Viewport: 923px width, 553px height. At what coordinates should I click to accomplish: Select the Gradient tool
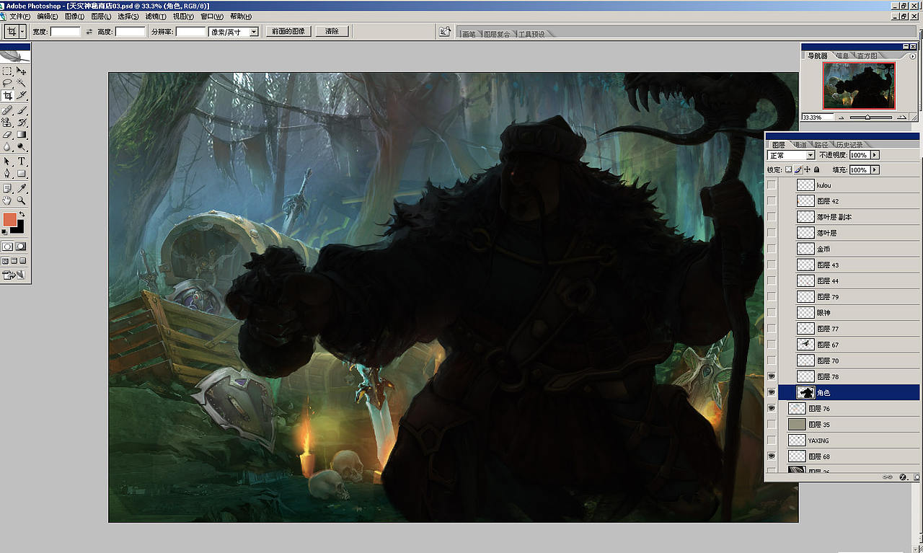22,135
